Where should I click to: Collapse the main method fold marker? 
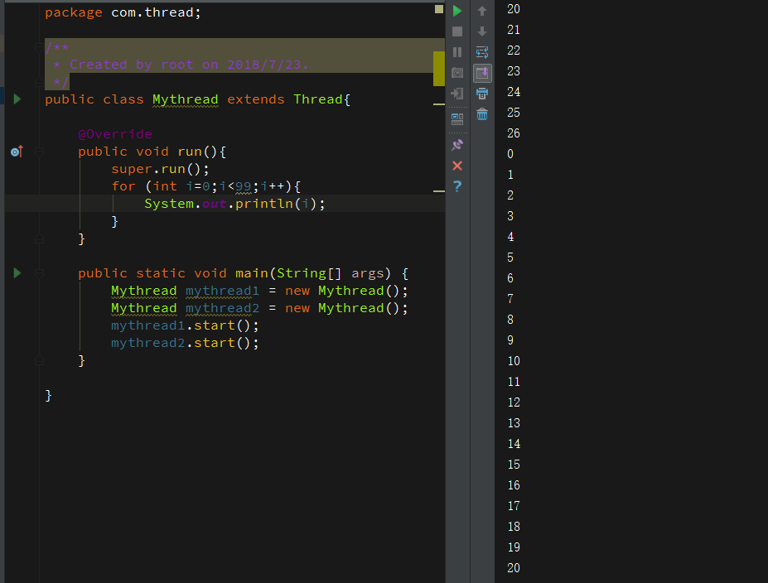pos(39,273)
